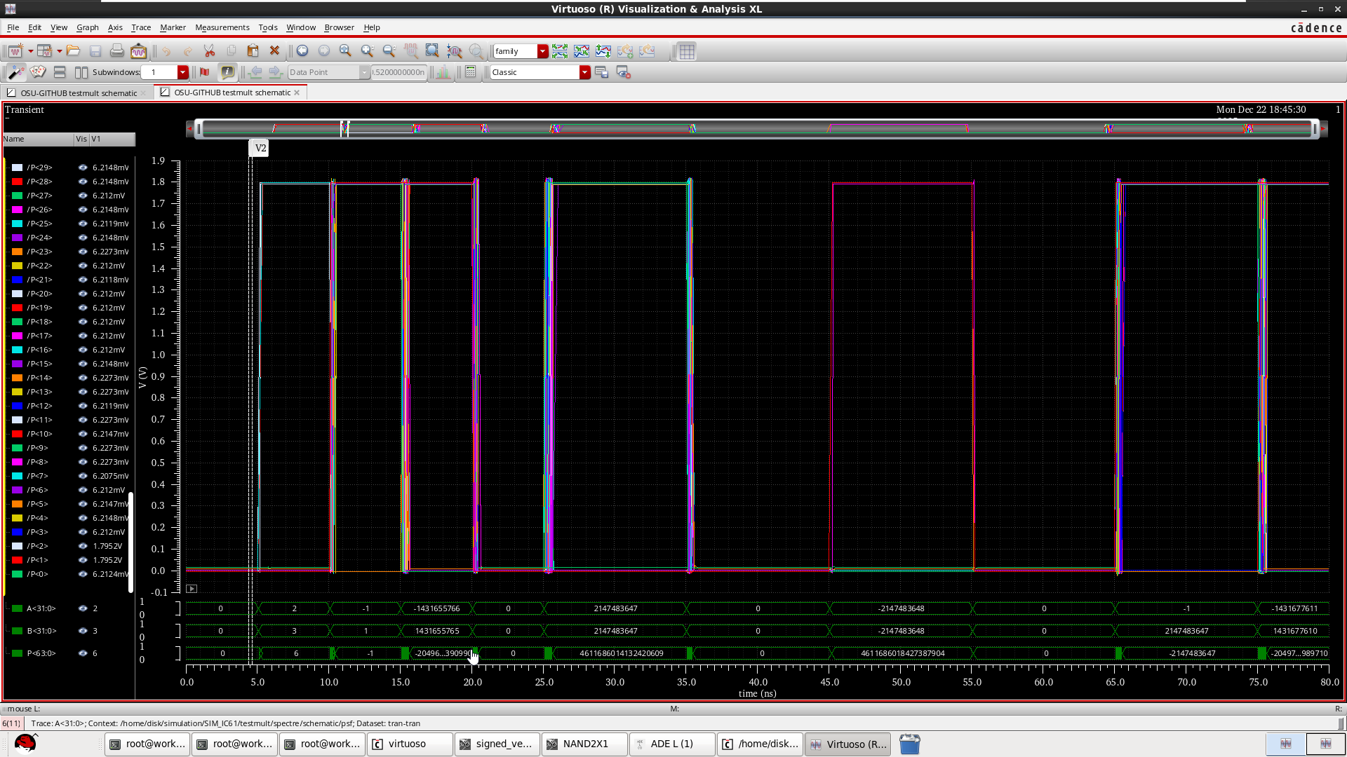
Task: Open the ADE L (1) window from taskbar
Action: pos(671,744)
